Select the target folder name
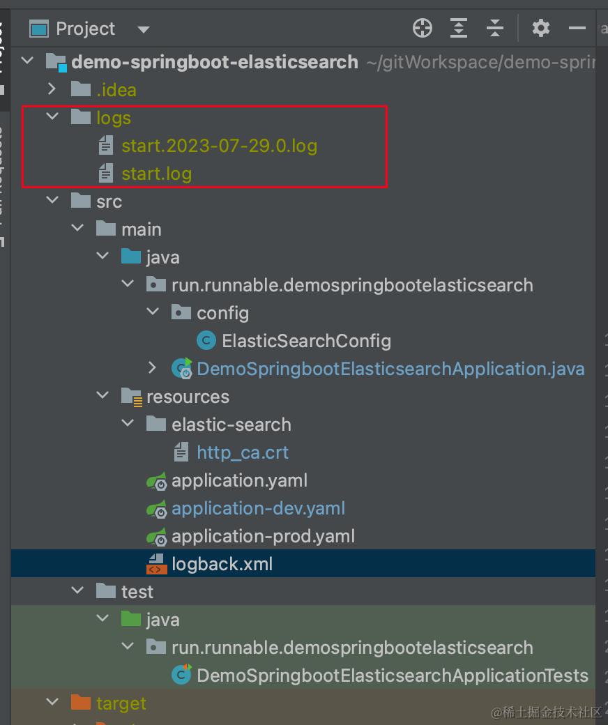 click(x=121, y=703)
